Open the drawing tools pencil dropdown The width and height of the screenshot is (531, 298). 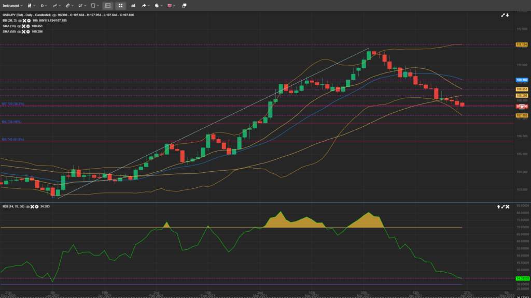click(69, 5)
